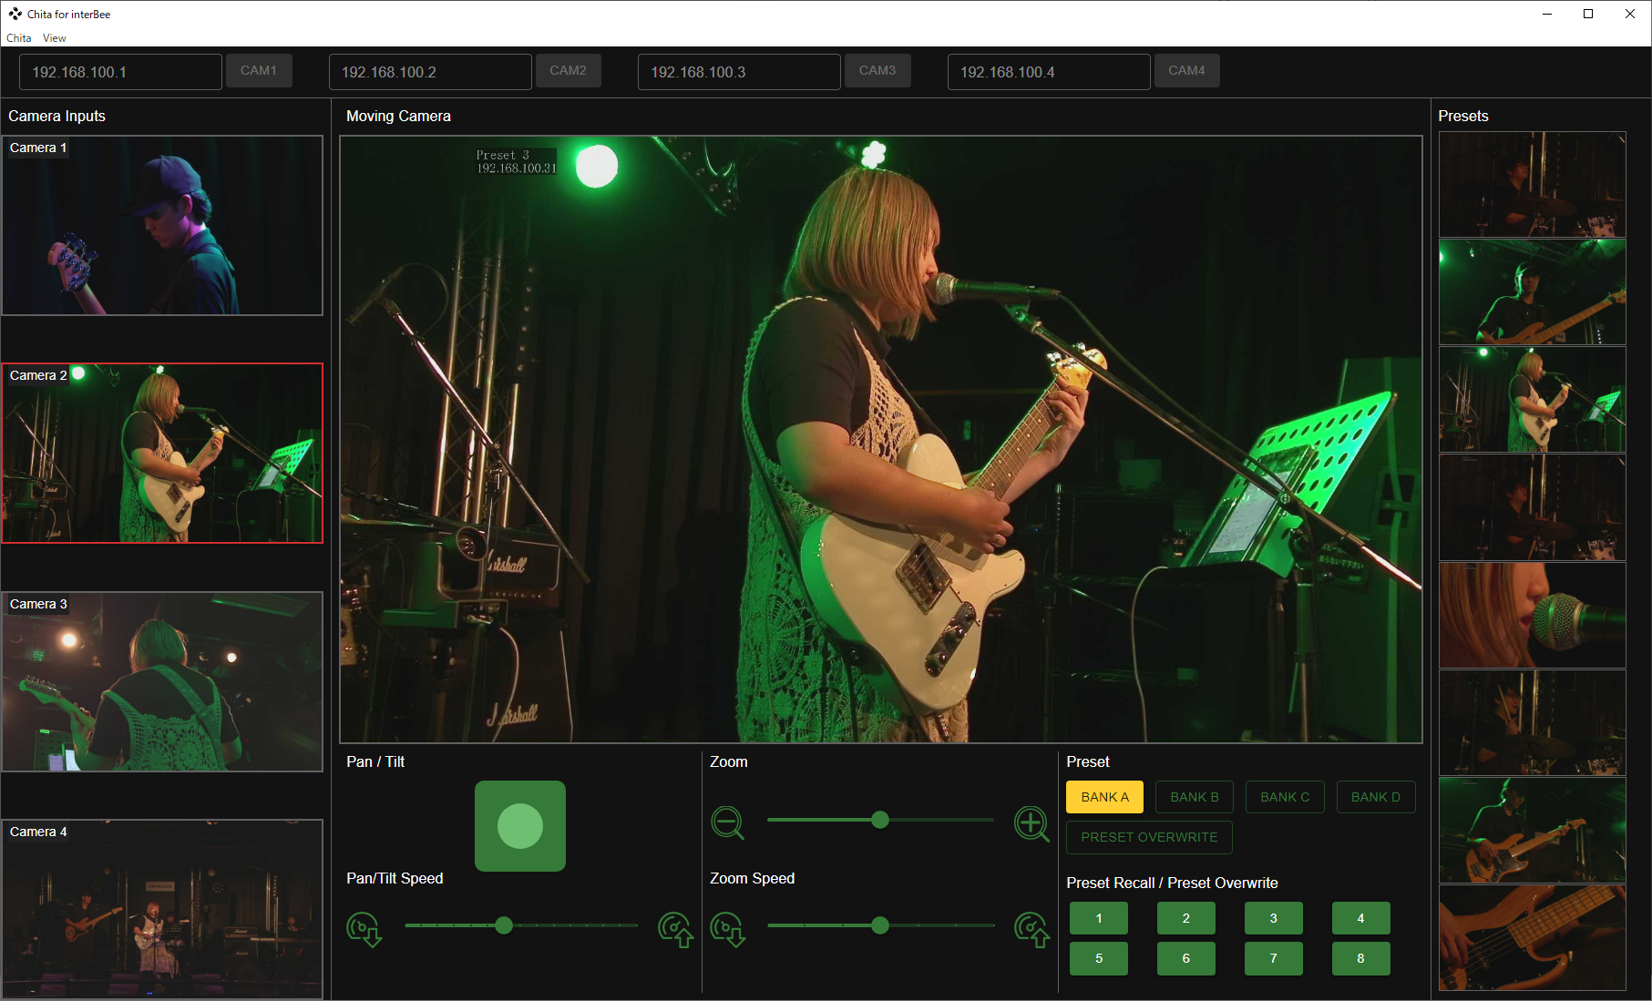This screenshot has width=1652, height=1001.
Task: Open the Chita menu
Action: pos(18,38)
